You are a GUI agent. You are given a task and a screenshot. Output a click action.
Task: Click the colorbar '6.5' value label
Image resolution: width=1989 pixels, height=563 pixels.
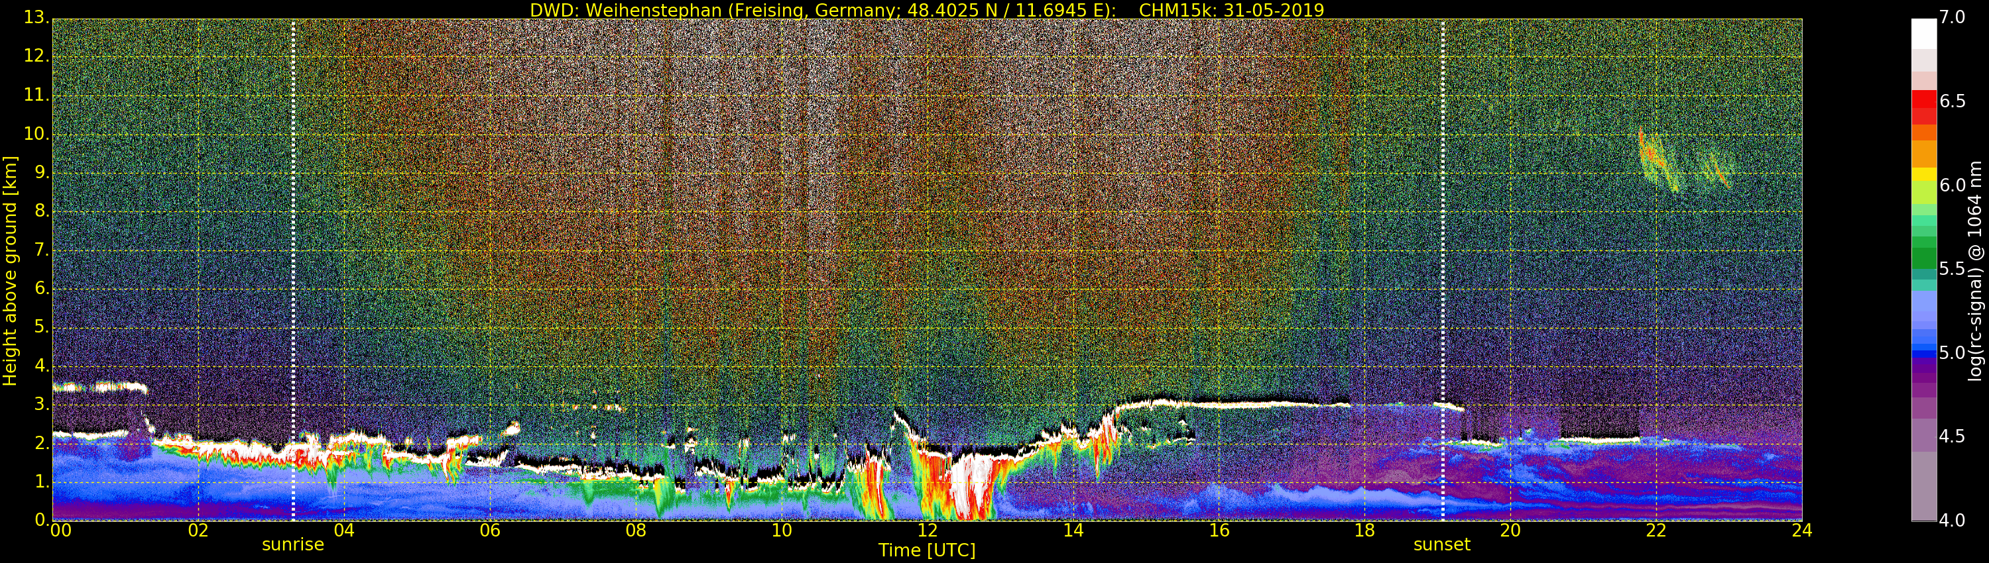pyautogui.click(x=1952, y=102)
